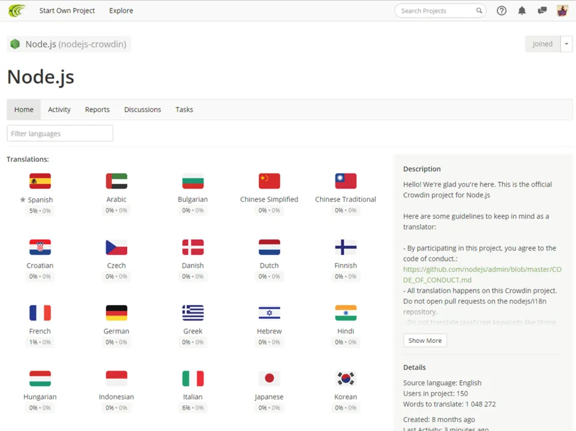Open notifications bell icon
Image resolution: width=576 pixels, height=431 pixels.
click(x=521, y=11)
